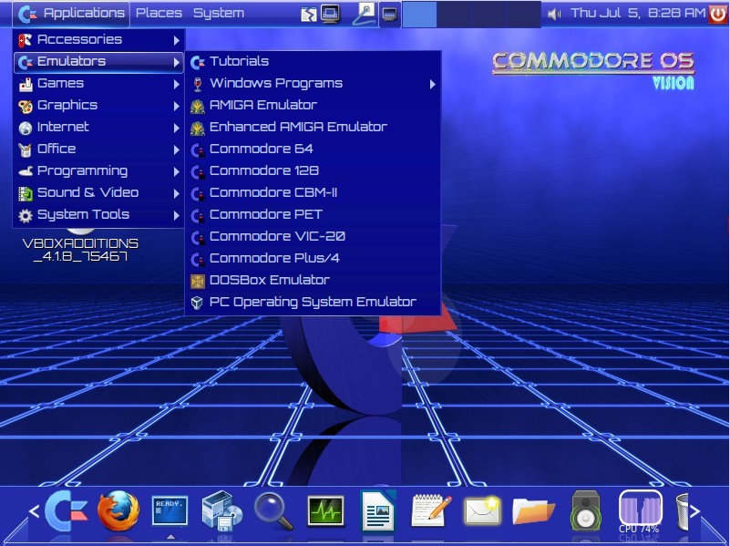Open the notepad text editor dock icon
730x546 pixels.
click(x=431, y=510)
